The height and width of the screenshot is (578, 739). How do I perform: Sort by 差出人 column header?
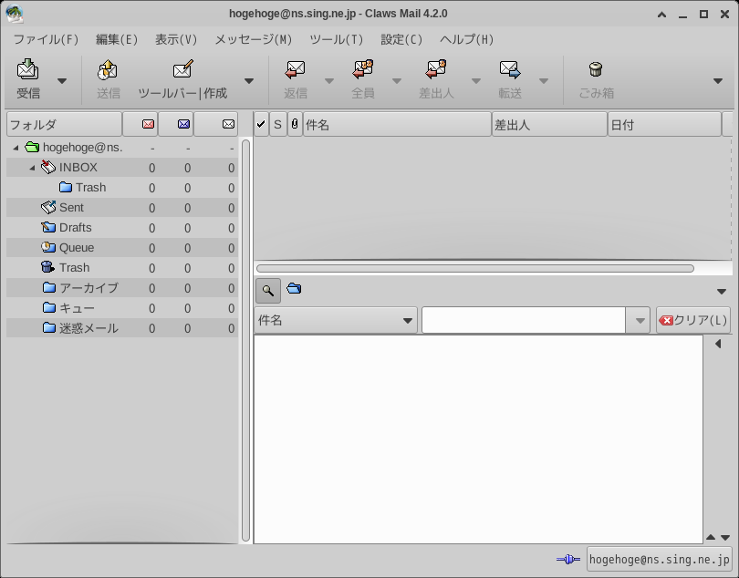549,125
